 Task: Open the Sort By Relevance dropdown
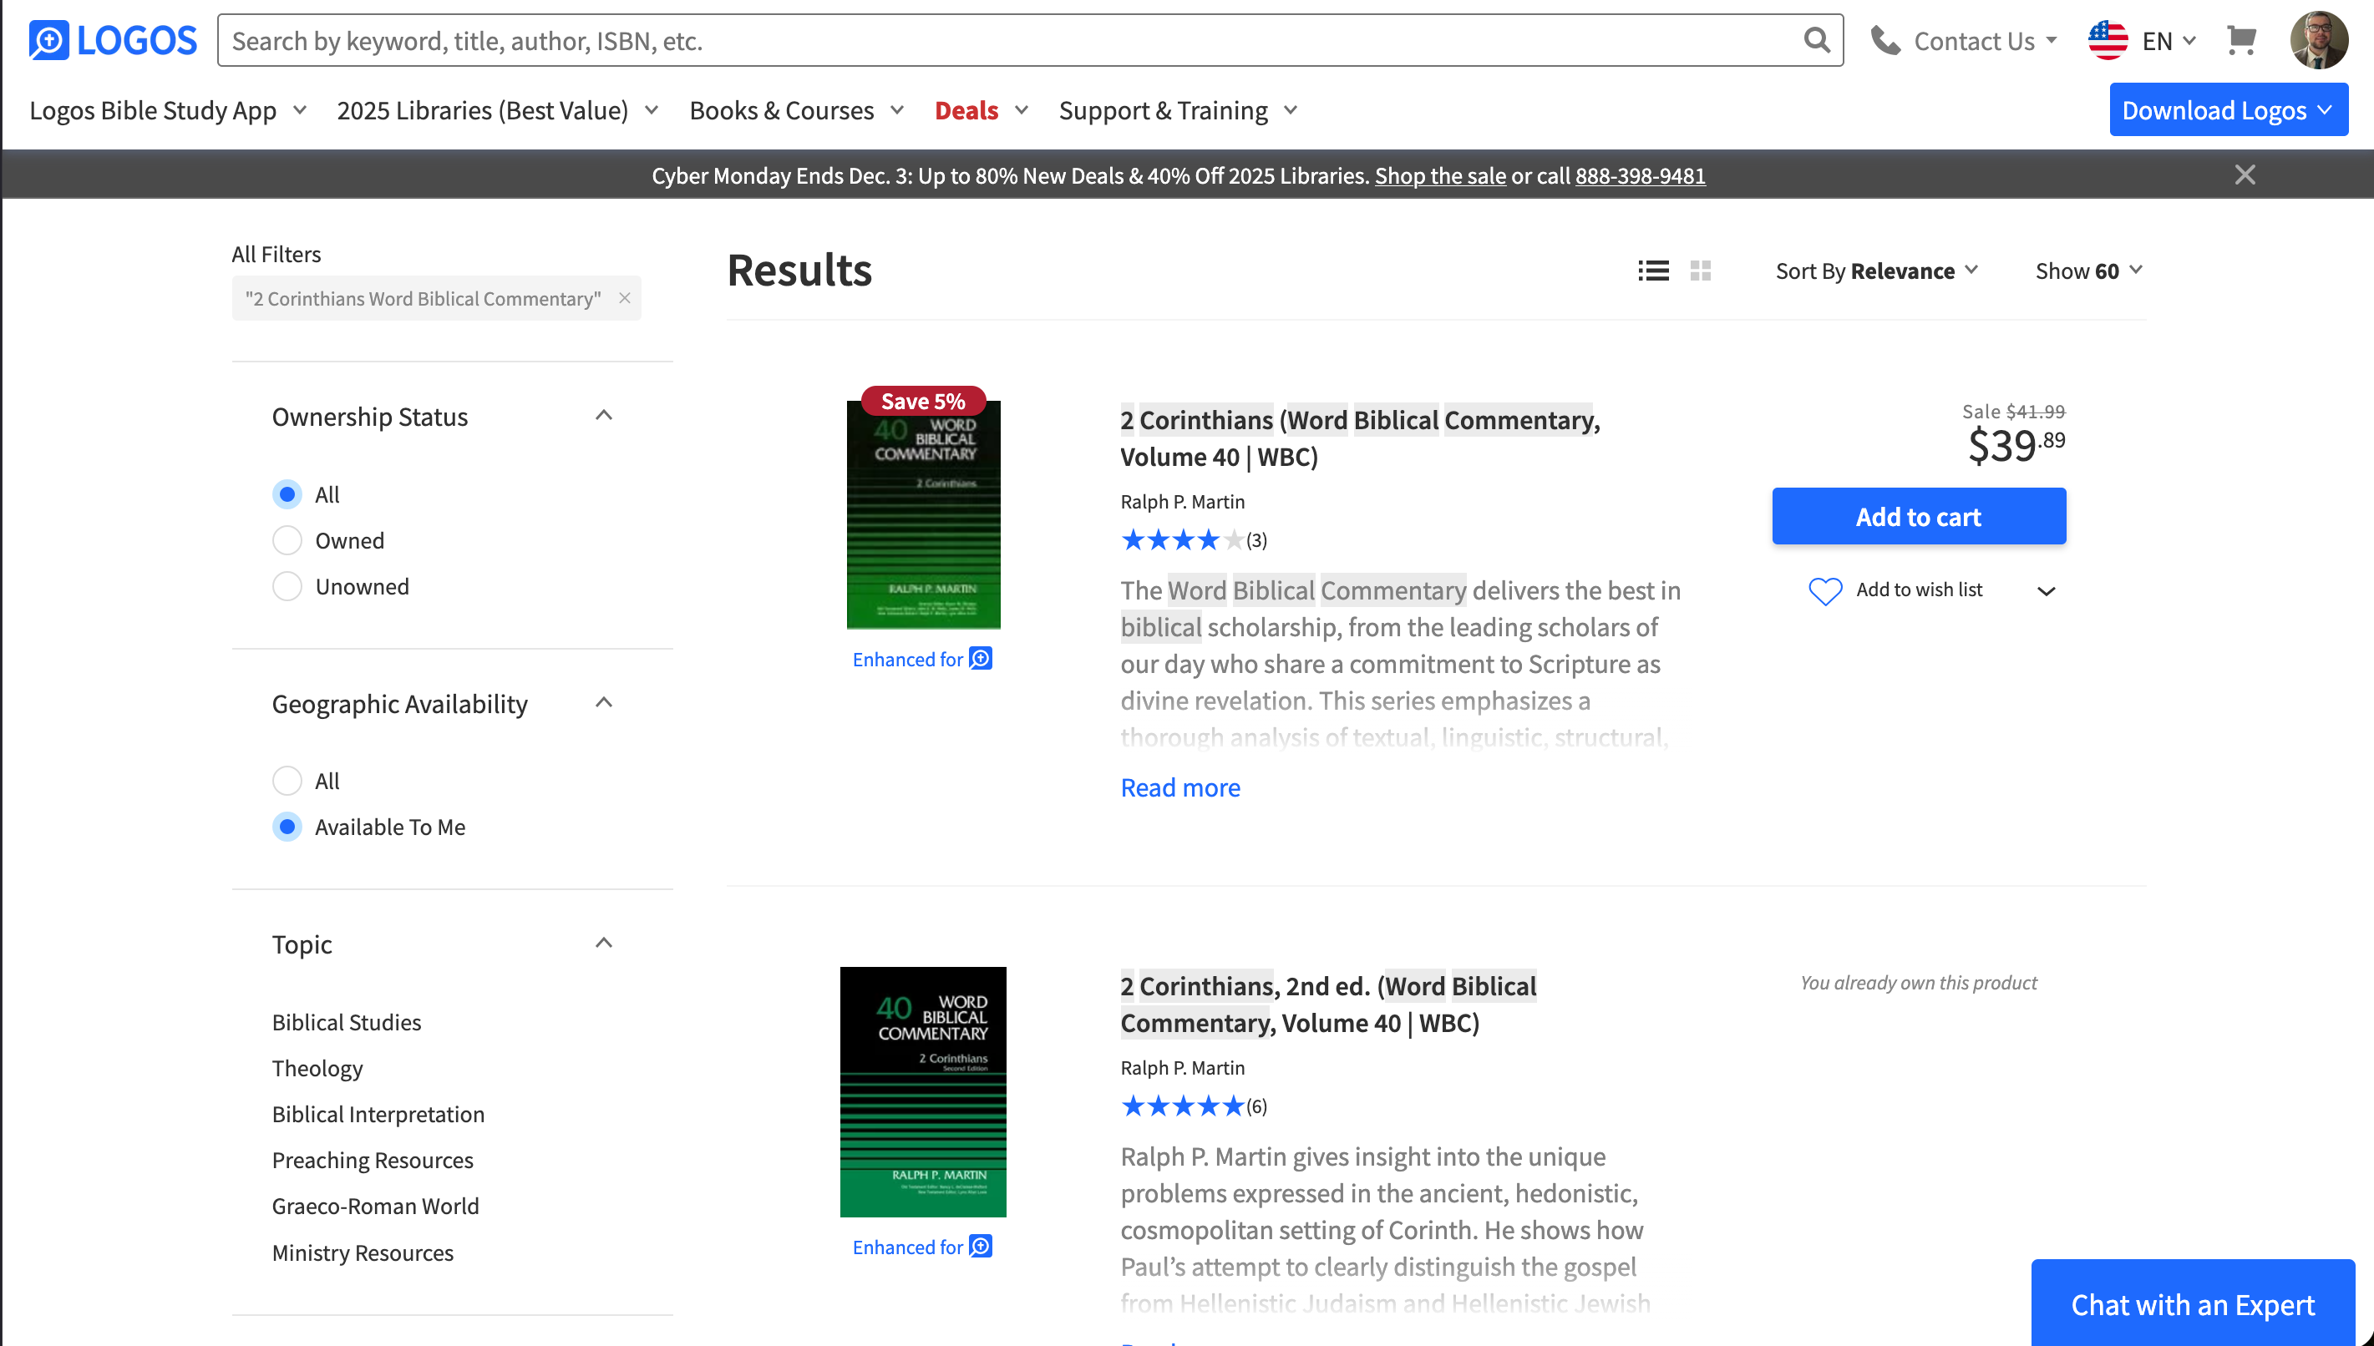(x=1875, y=271)
